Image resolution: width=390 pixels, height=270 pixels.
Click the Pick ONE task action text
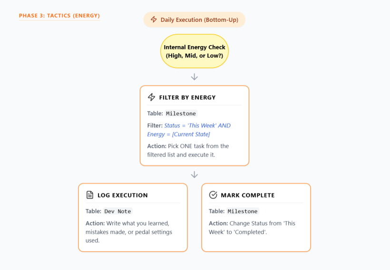click(x=188, y=150)
